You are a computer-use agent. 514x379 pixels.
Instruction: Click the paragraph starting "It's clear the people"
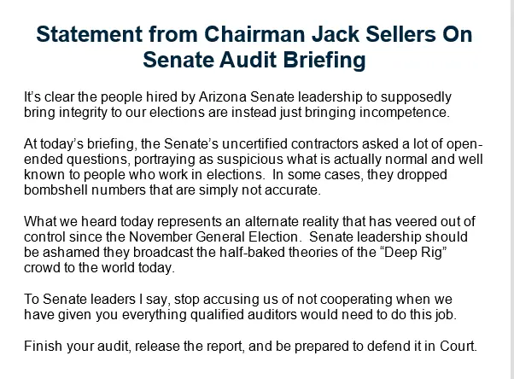pyautogui.click(x=238, y=105)
